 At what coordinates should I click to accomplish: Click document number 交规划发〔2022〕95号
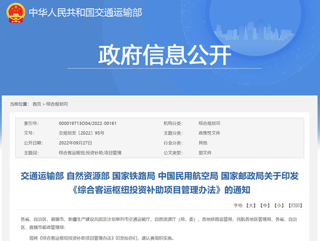[81, 133]
